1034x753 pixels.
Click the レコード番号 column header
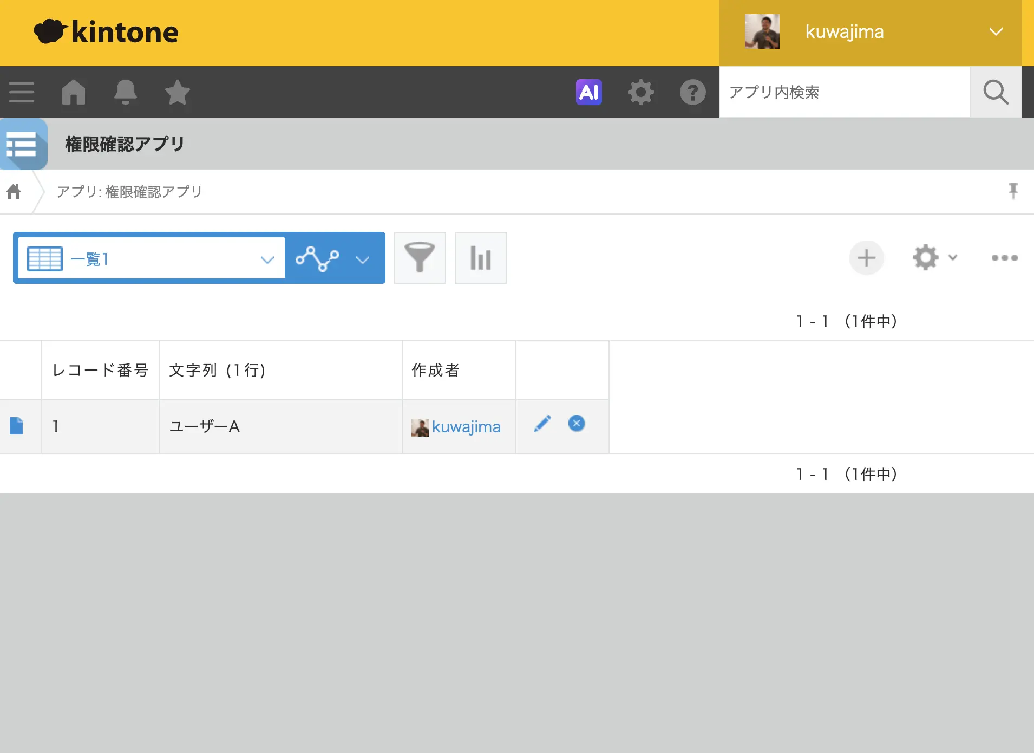pos(100,370)
